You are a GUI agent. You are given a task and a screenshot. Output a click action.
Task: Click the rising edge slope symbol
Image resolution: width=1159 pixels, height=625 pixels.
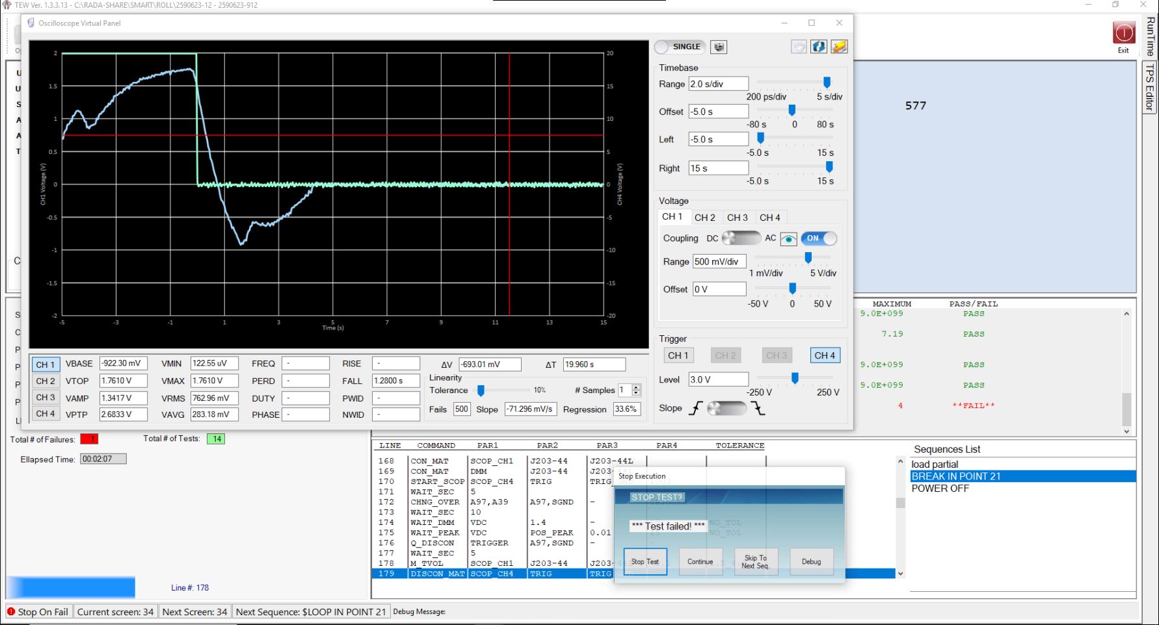point(696,409)
